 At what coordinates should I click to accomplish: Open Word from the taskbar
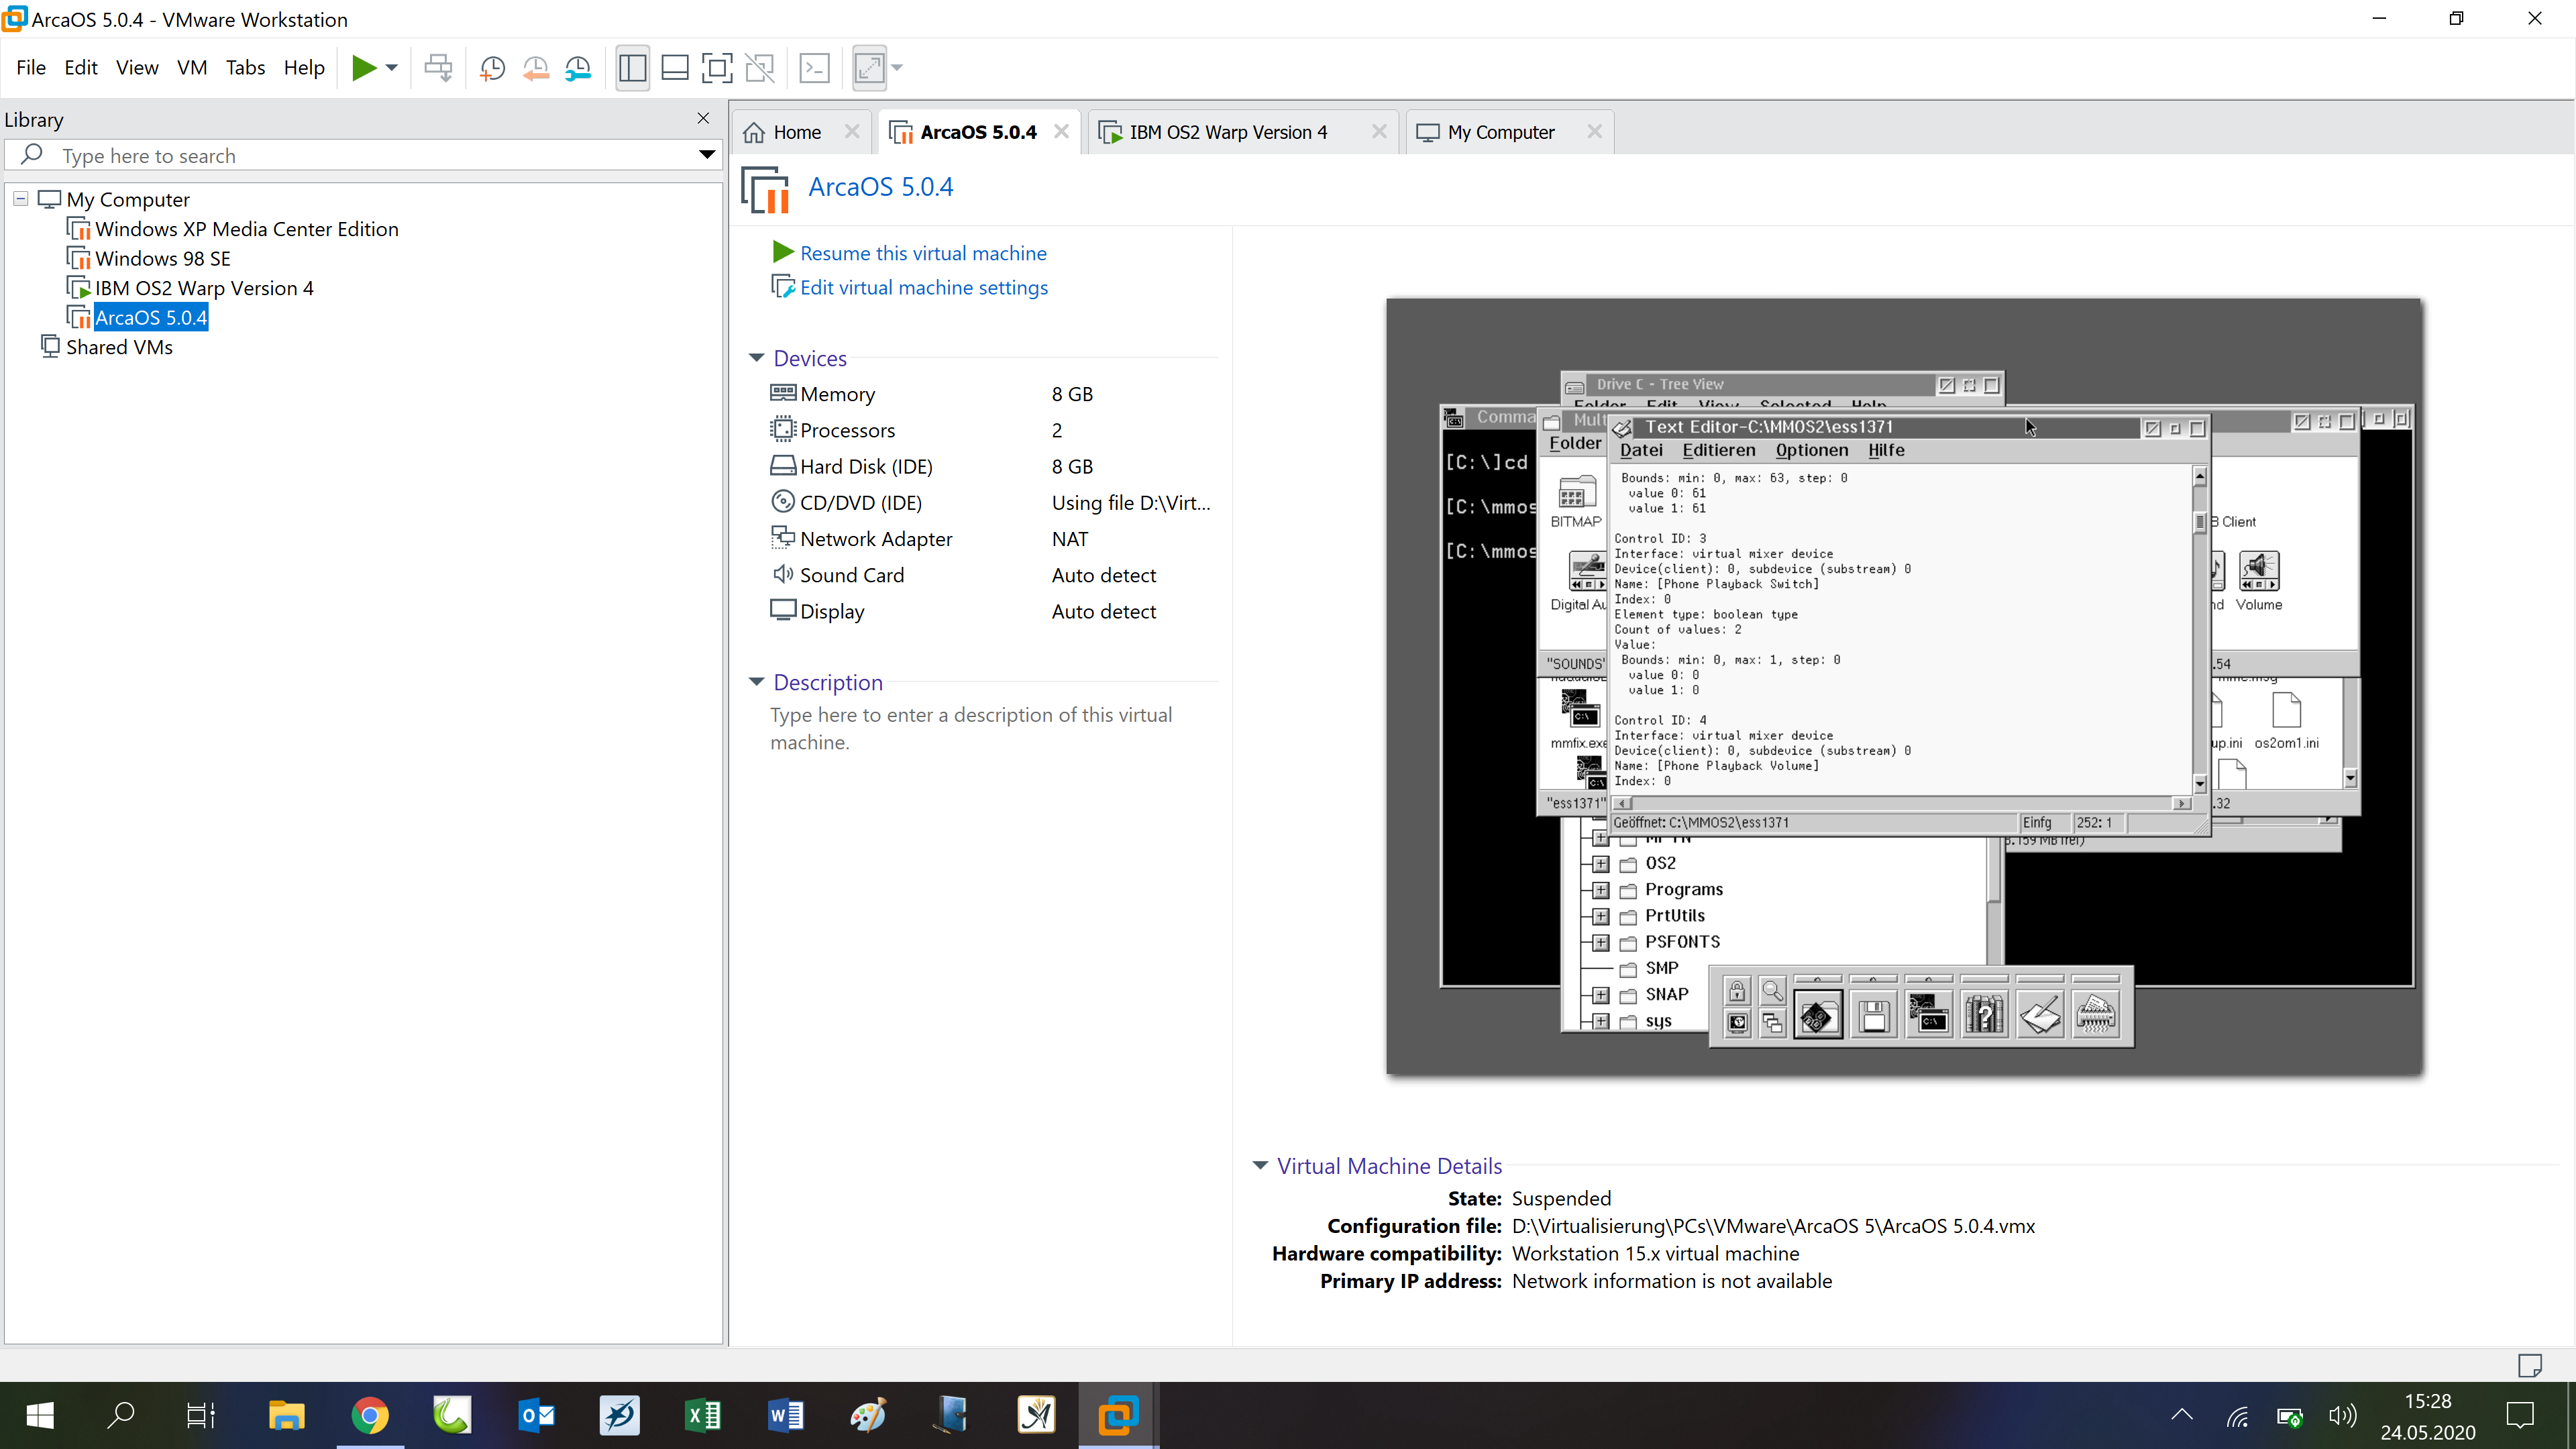(786, 1415)
